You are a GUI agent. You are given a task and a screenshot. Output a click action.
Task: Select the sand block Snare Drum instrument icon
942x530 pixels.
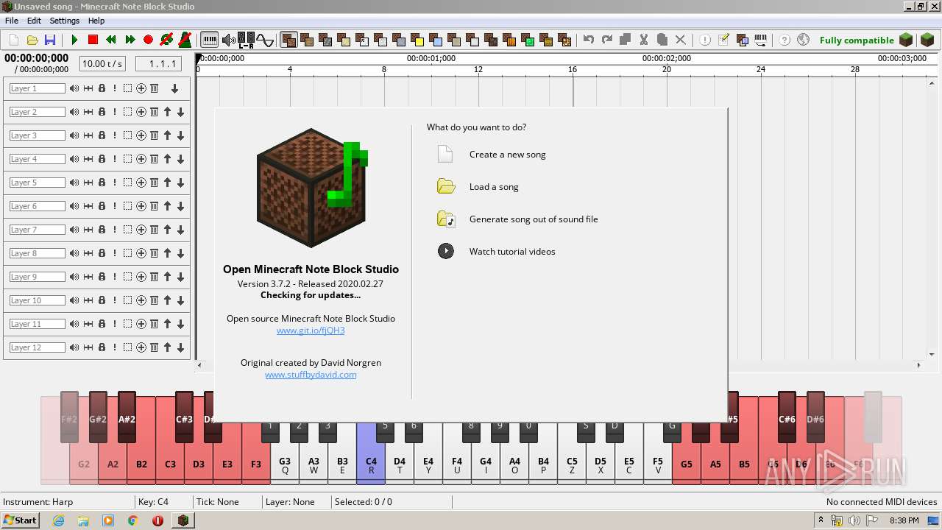point(344,40)
